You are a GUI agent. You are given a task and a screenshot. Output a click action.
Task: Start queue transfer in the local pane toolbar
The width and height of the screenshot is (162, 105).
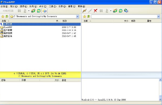(x=25, y=11)
